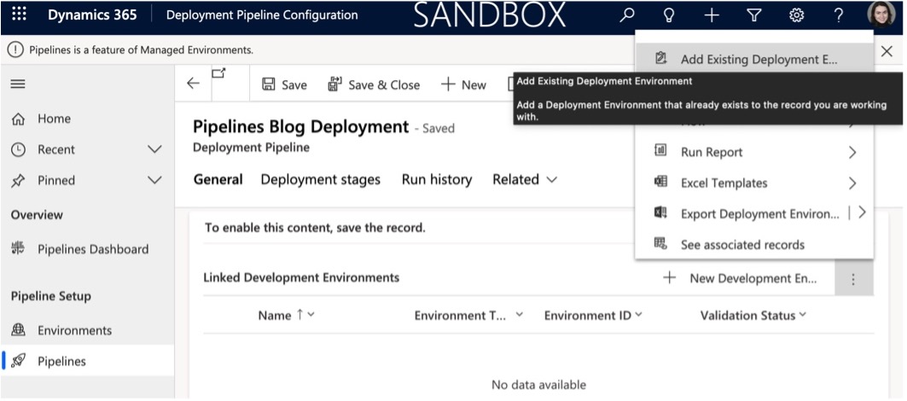The width and height of the screenshot is (907, 401).
Task: Open the Dynamics 365 app launcher grid
Action: pos(19,15)
